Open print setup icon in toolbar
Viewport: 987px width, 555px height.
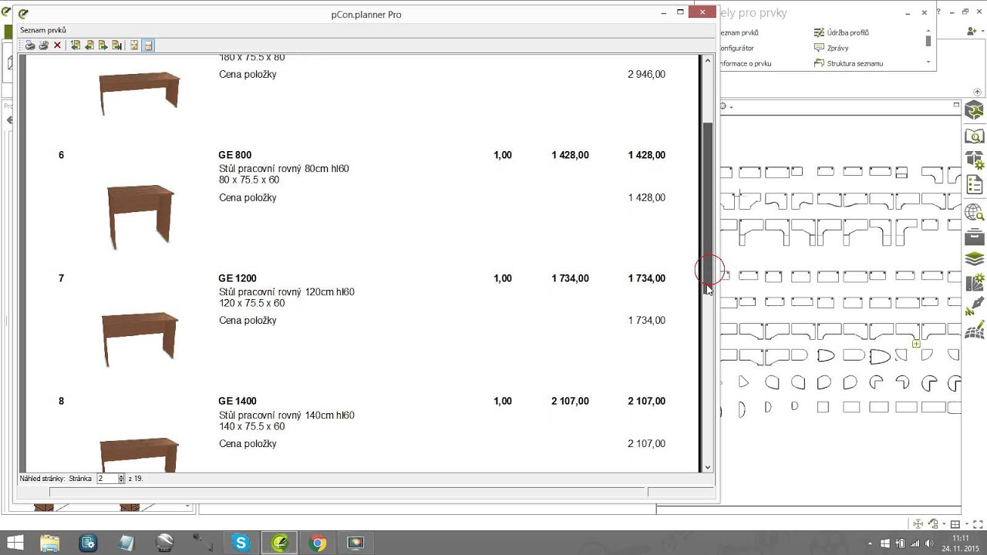(44, 45)
